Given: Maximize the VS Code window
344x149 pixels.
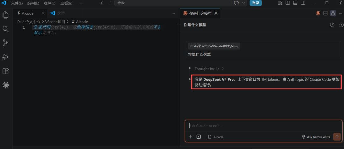Looking at the screenshot, I should [x=327, y=3].
